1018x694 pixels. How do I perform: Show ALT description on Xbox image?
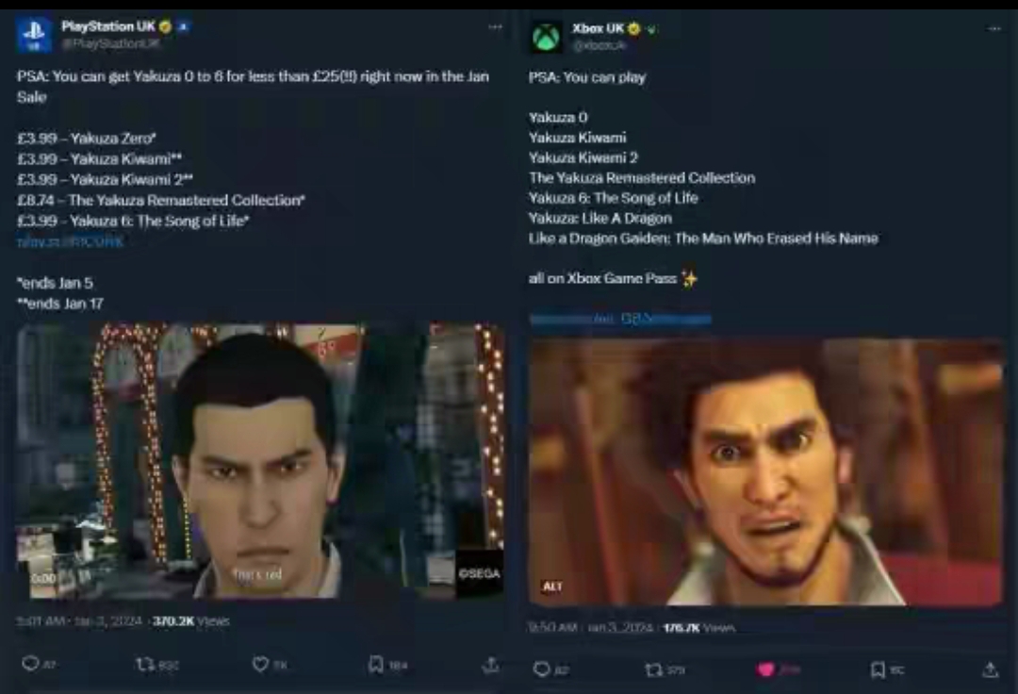(x=551, y=587)
